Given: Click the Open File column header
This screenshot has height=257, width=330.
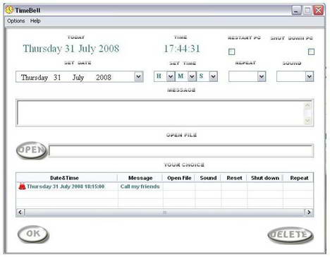Looking at the screenshot, I should (x=179, y=178).
